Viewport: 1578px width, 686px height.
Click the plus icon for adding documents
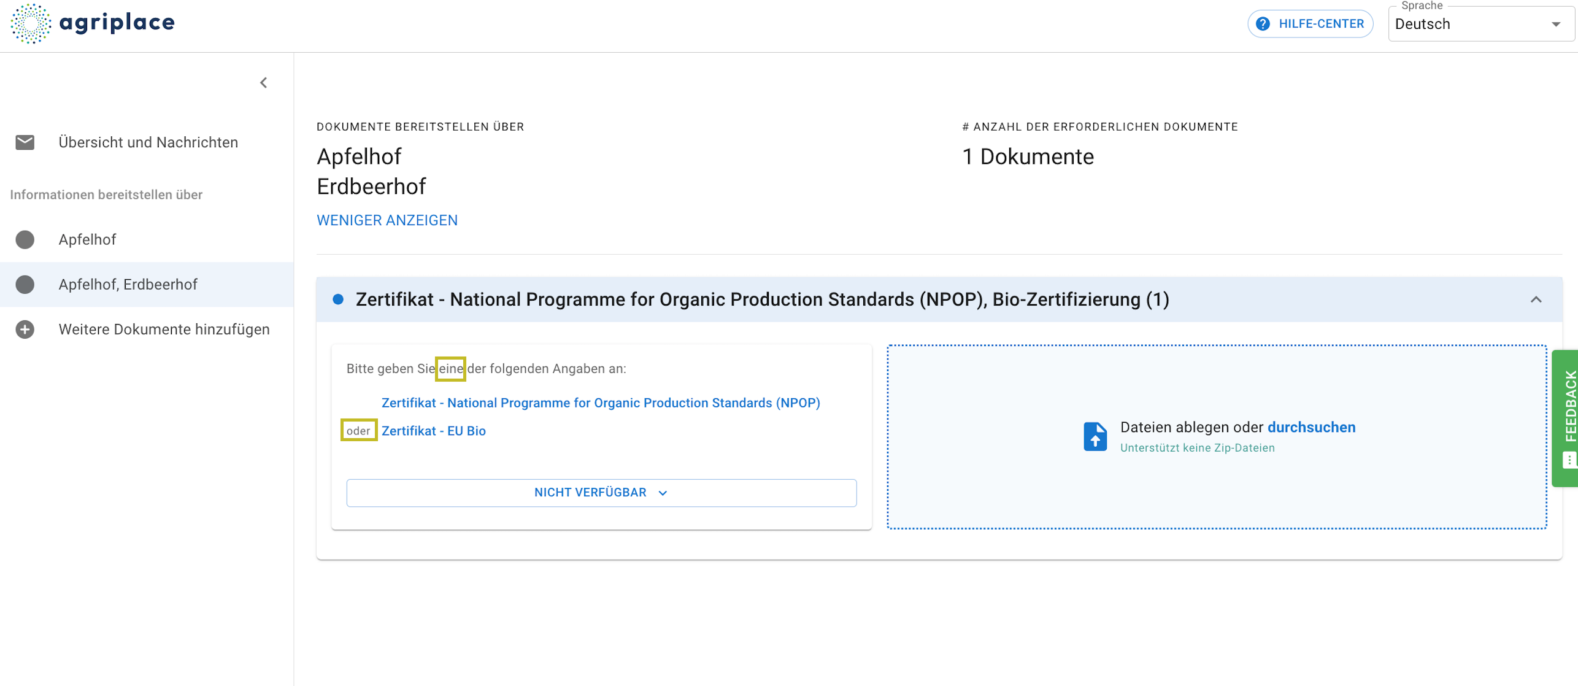pyautogui.click(x=25, y=330)
